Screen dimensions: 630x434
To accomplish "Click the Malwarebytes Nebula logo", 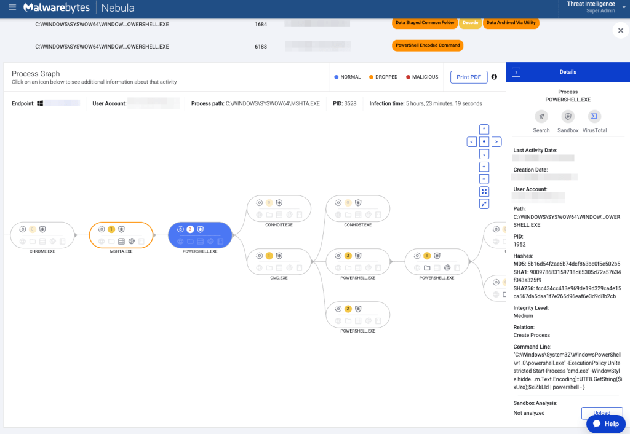I will coord(79,7).
